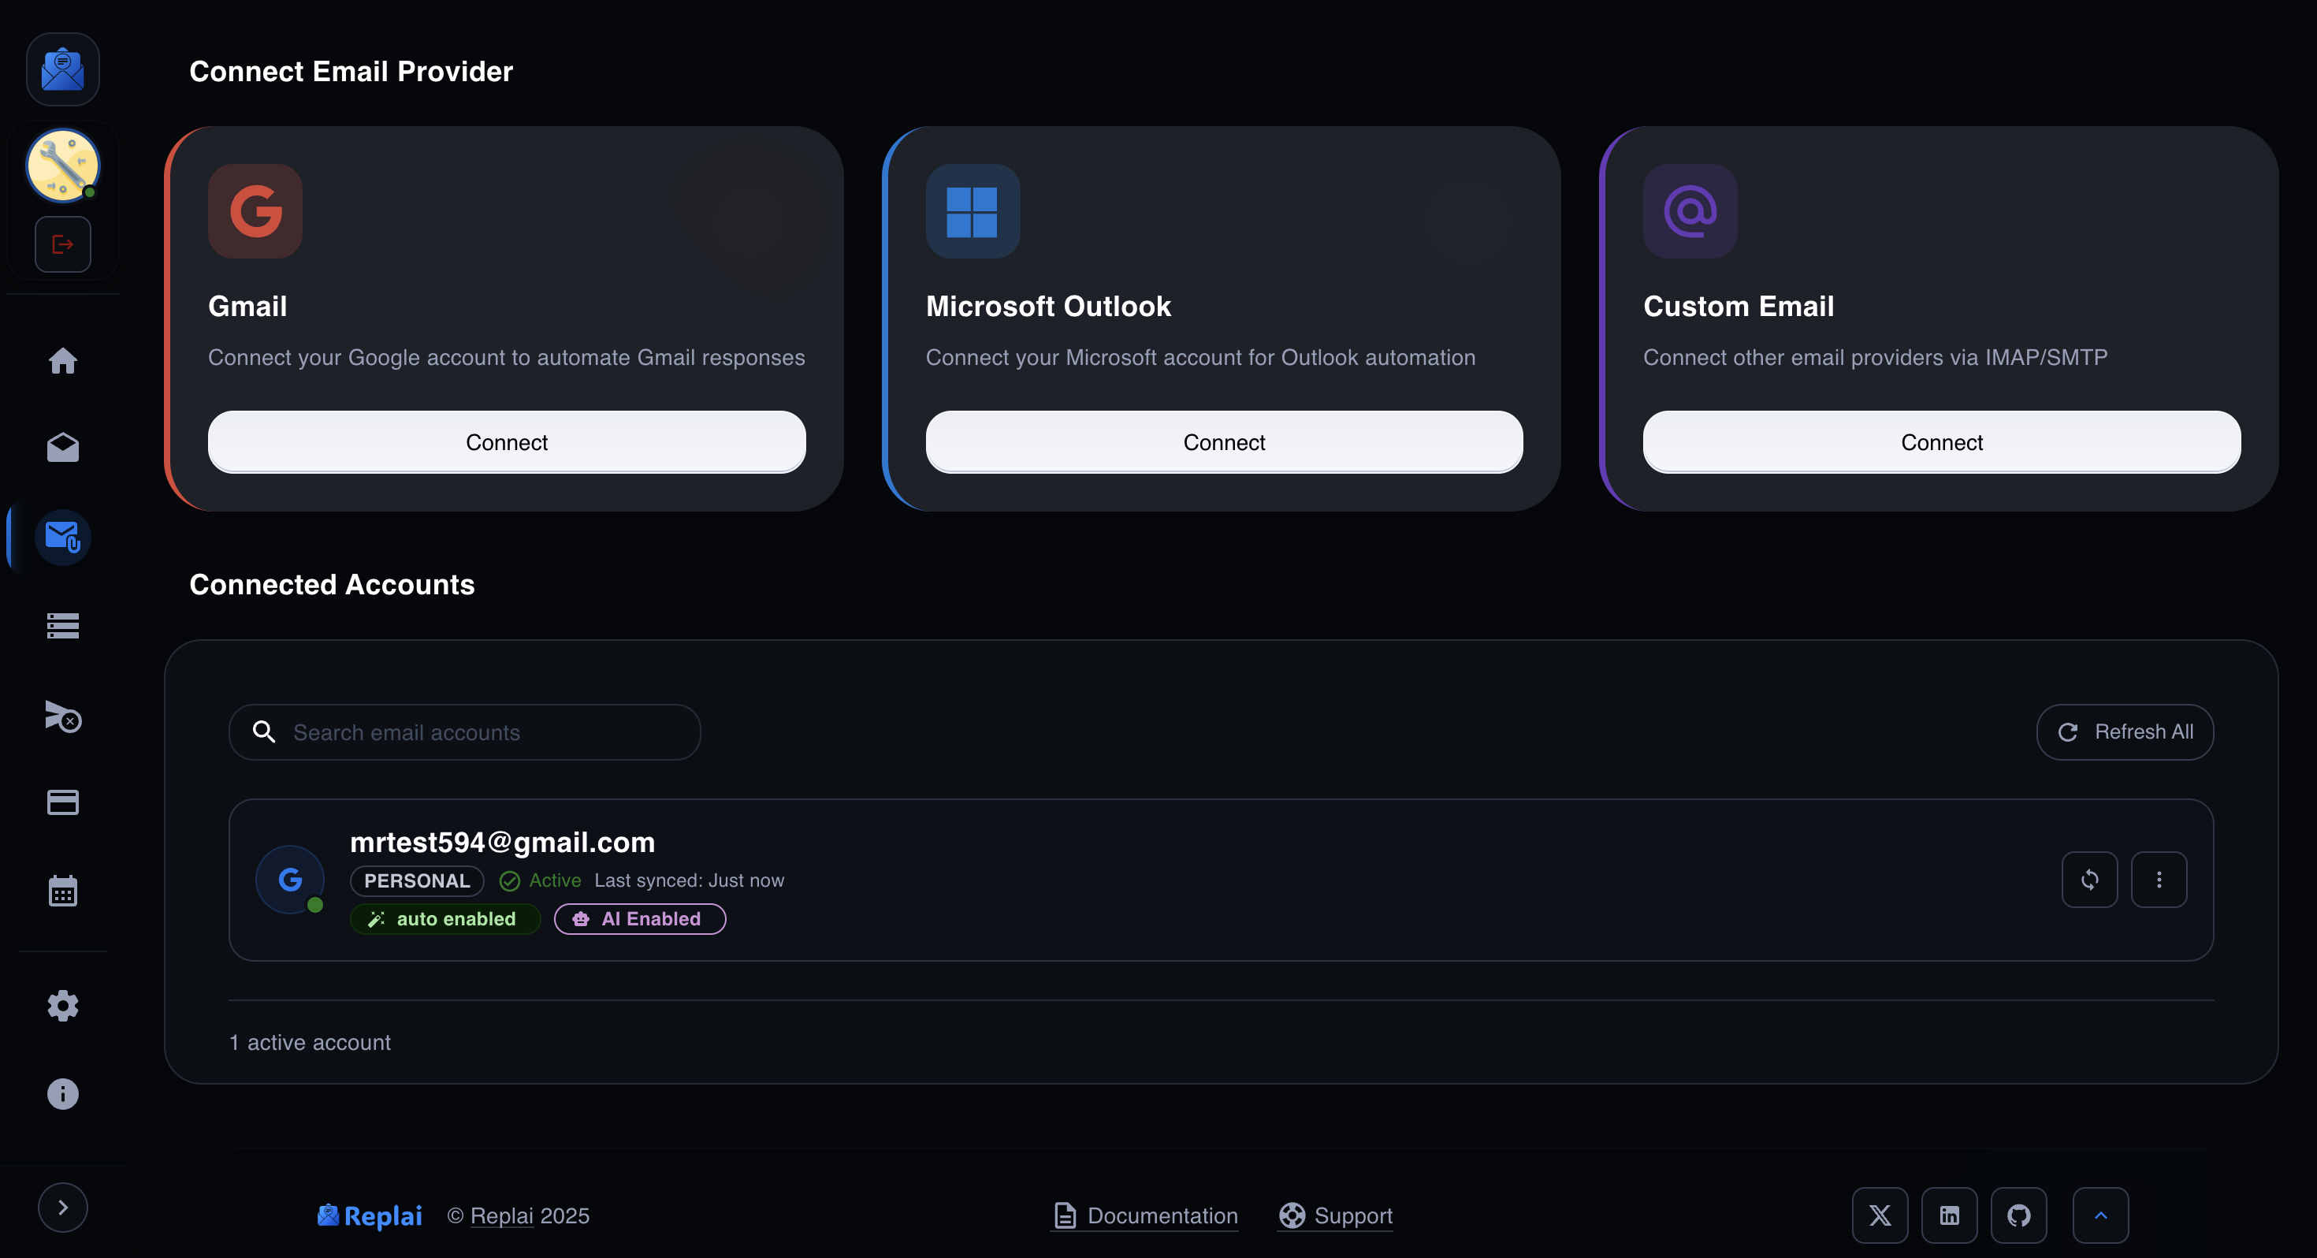Open the GitHub social icon

[x=2018, y=1215]
